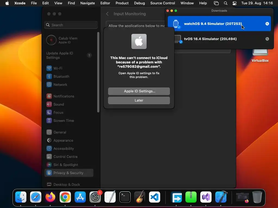Select Bluetooth in Settings sidebar
278x208 pixels.
(69, 76)
